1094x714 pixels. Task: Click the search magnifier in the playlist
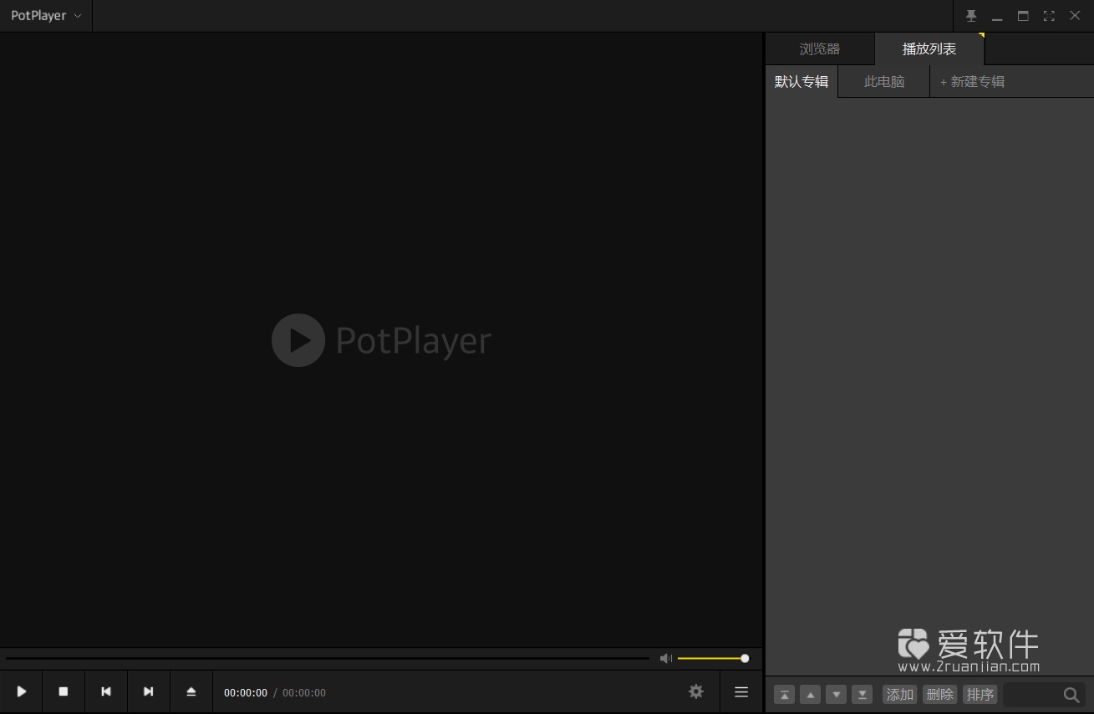point(1071,695)
